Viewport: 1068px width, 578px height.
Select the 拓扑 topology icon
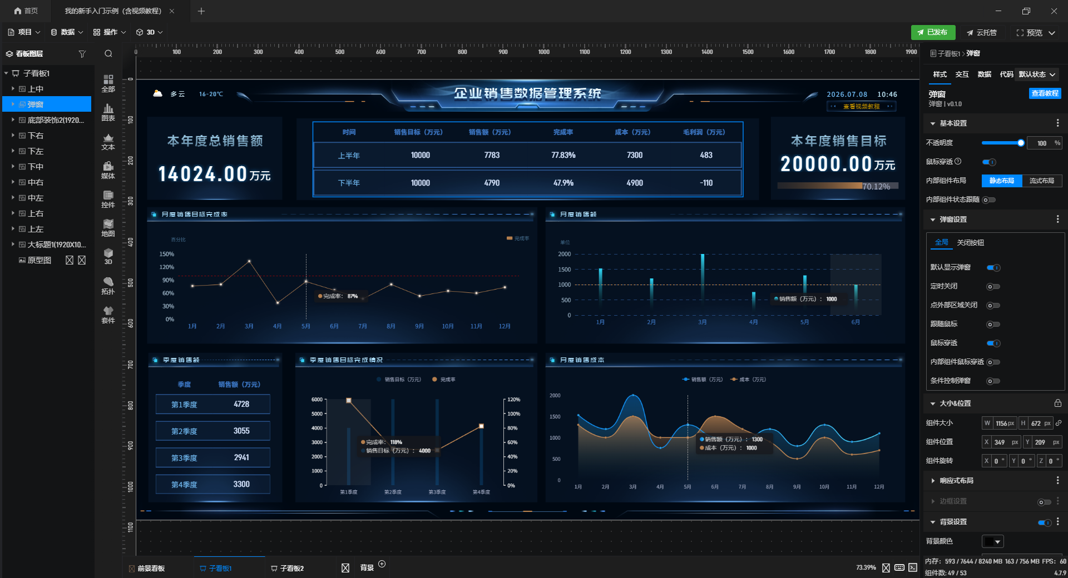click(x=108, y=286)
